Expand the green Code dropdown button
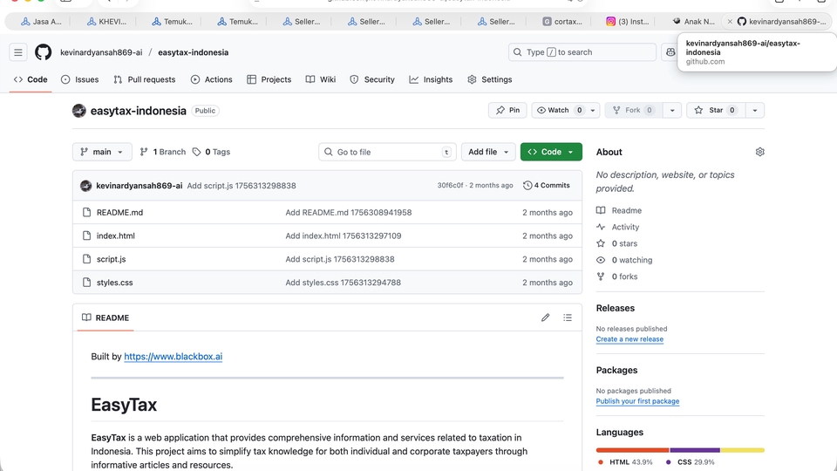This screenshot has height=471, width=837. click(x=551, y=152)
